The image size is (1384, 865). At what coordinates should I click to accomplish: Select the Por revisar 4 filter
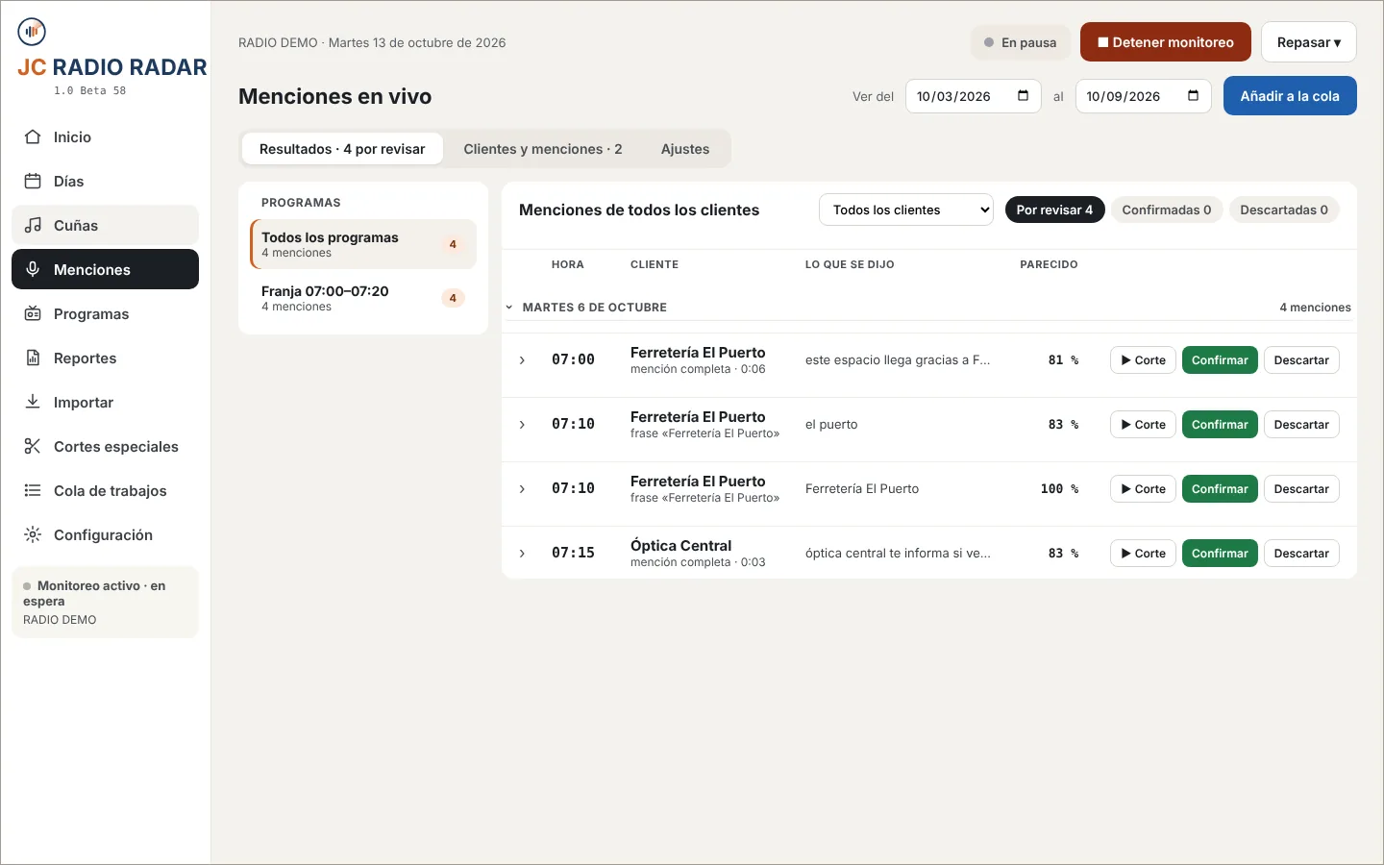click(1054, 210)
